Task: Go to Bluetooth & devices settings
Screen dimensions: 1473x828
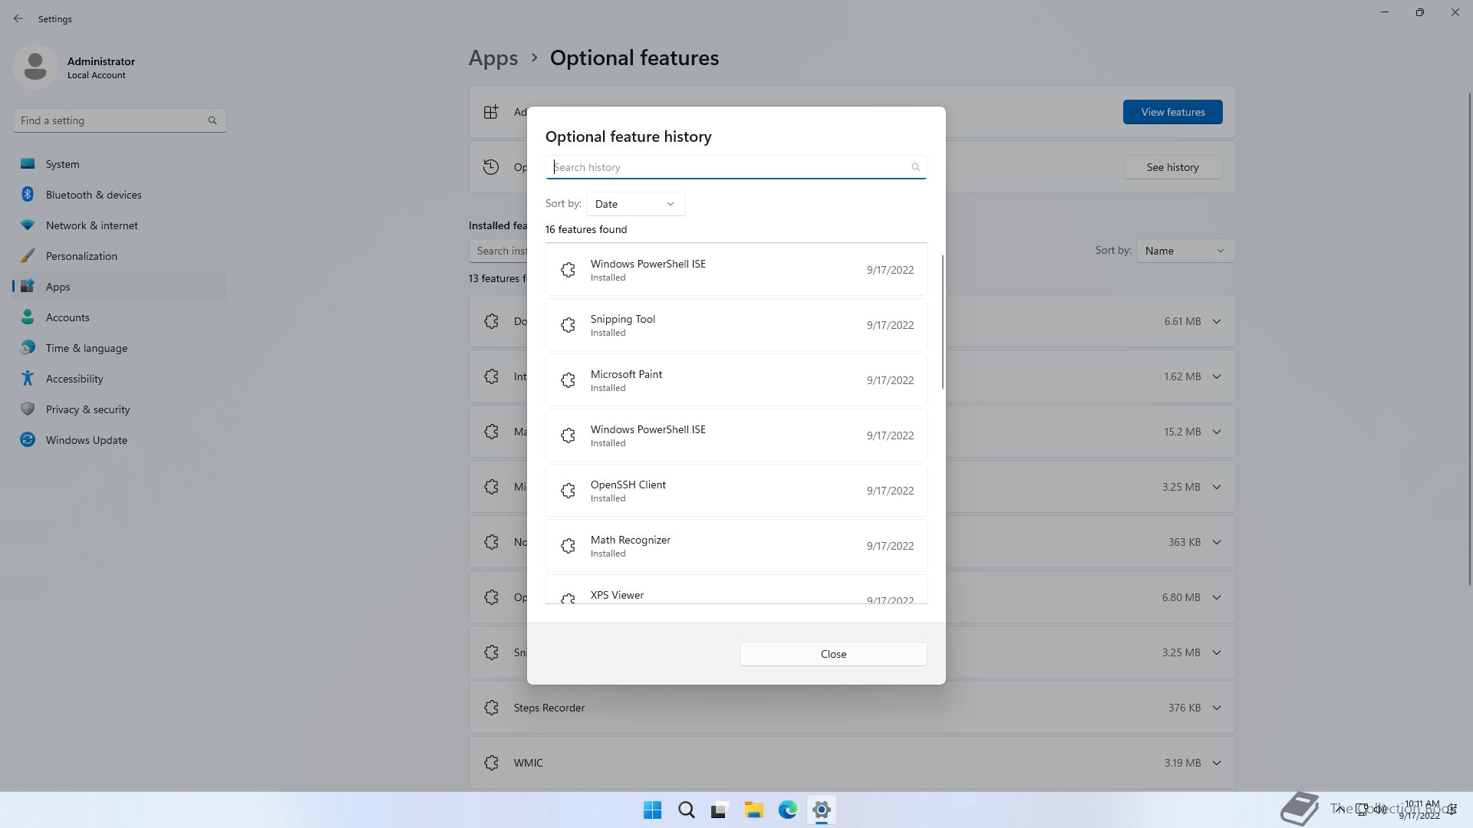Action: click(120, 195)
